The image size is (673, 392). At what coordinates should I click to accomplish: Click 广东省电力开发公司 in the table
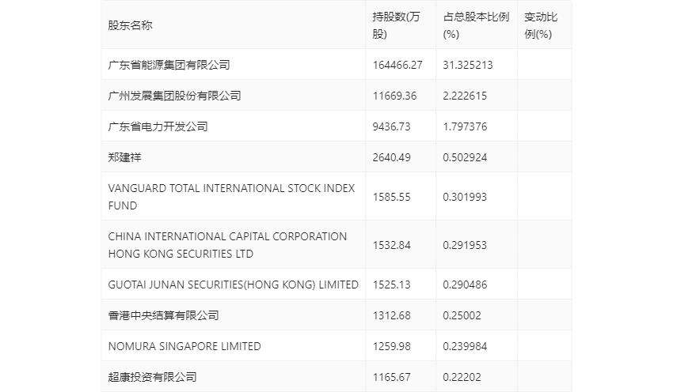(158, 126)
